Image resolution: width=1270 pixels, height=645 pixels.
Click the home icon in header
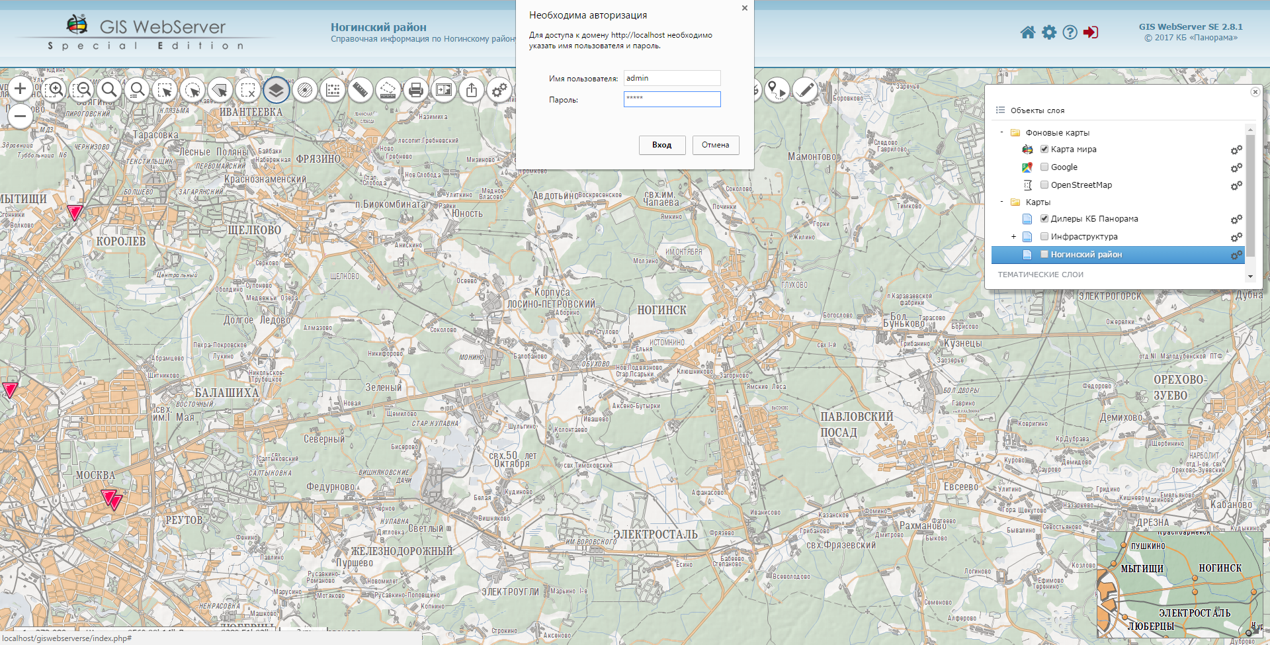click(1027, 32)
